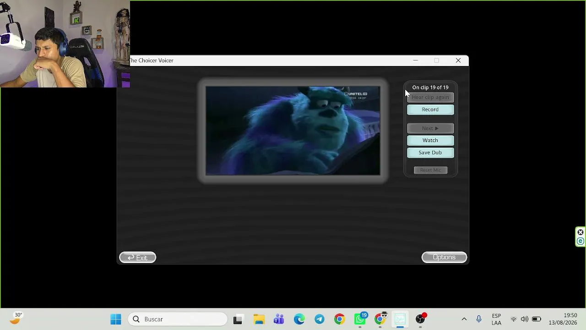The width and height of the screenshot is (586, 330).
Task: Click the X icon on right-edge widget
Action: [x=581, y=232]
